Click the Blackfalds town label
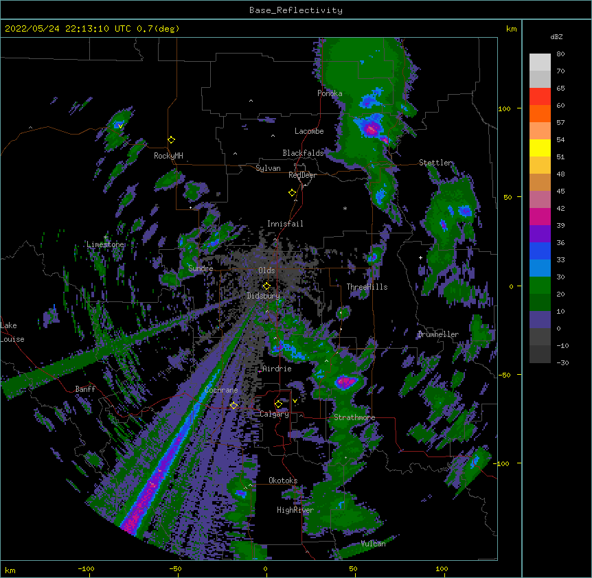592x578 pixels. 303,153
